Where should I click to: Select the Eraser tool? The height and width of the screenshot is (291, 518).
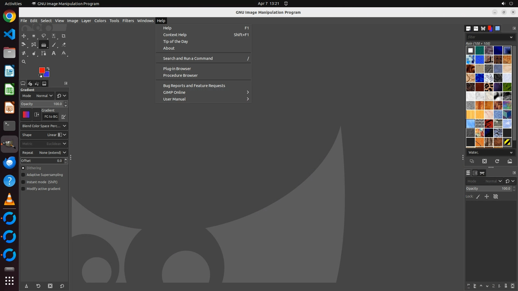(x=64, y=45)
